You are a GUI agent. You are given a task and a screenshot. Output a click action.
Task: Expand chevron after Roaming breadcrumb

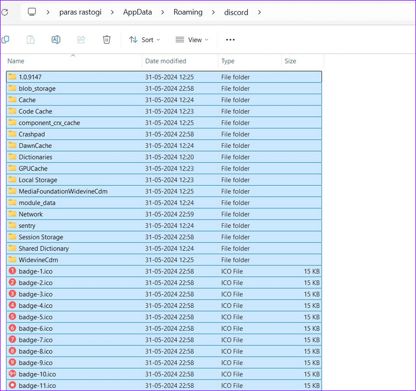(x=213, y=12)
